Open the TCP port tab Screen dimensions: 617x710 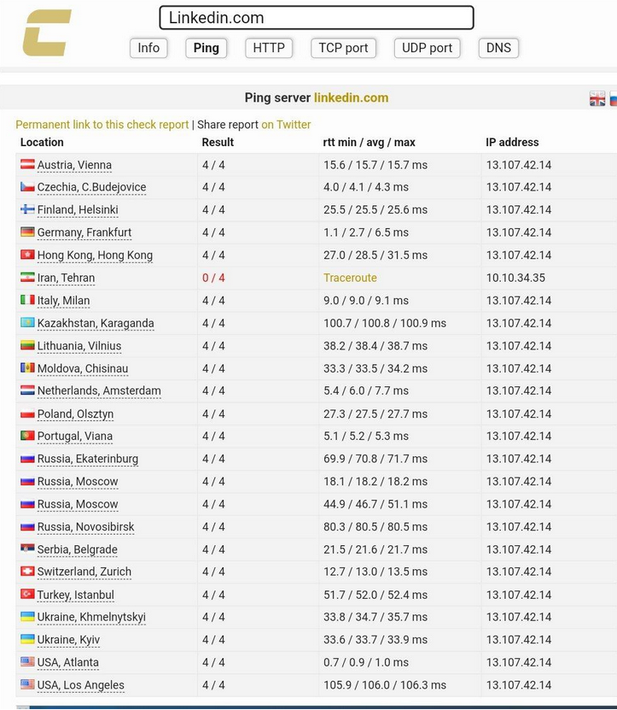[343, 48]
